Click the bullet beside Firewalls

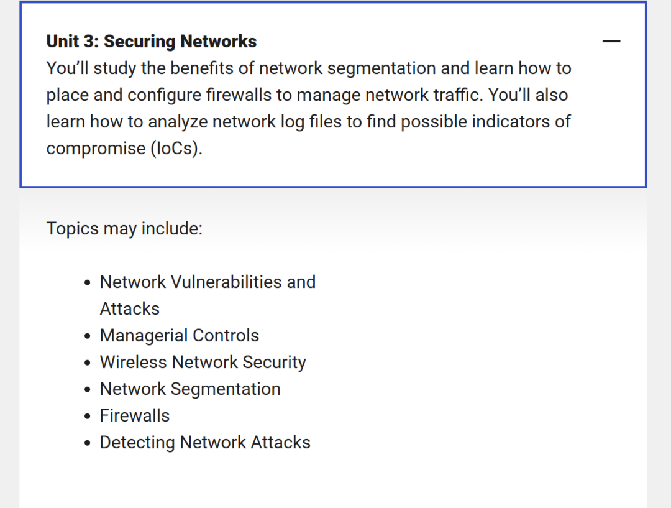click(88, 417)
